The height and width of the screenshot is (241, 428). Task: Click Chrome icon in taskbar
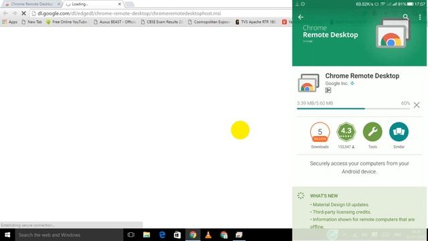click(x=193, y=235)
